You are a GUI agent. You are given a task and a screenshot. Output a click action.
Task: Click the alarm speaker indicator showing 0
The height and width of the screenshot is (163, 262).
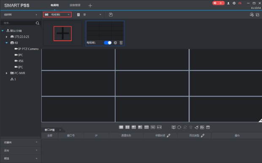[x=218, y=3]
